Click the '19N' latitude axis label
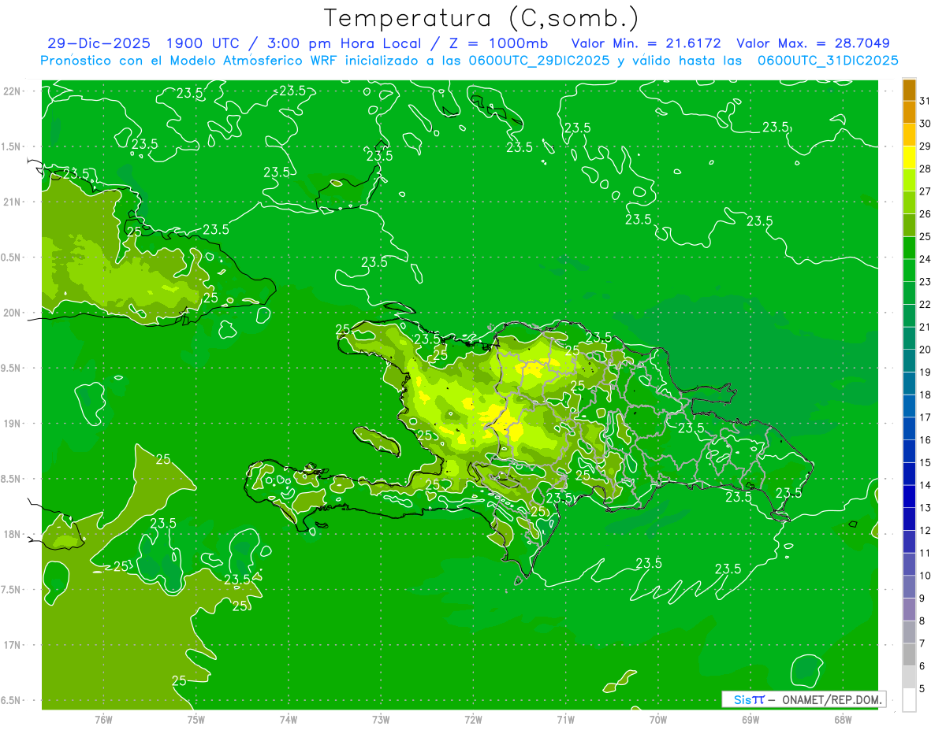Screen dimensions: 946x730 tap(12, 424)
